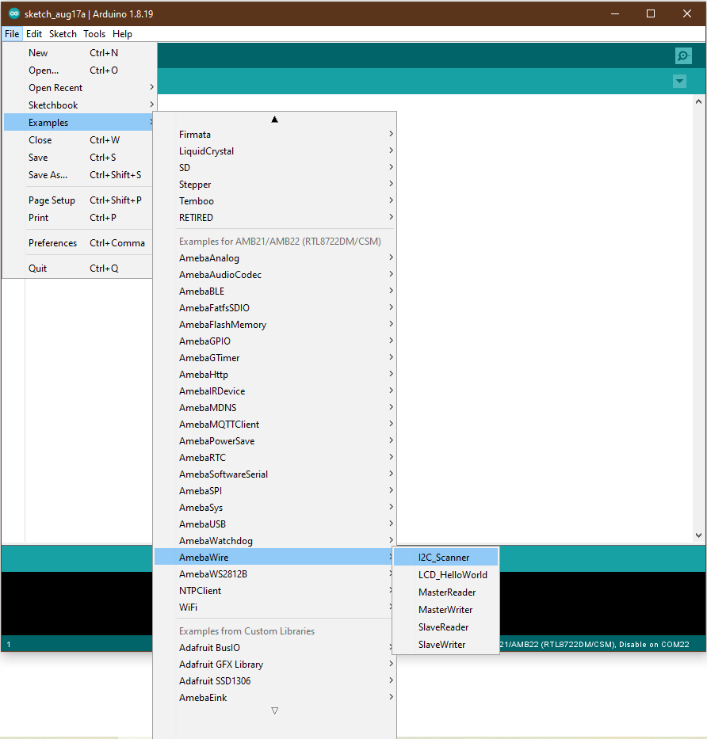The width and height of the screenshot is (707, 739).
Task: Load the LCD_HelloWorld example sketch
Action: (x=445, y=575)
